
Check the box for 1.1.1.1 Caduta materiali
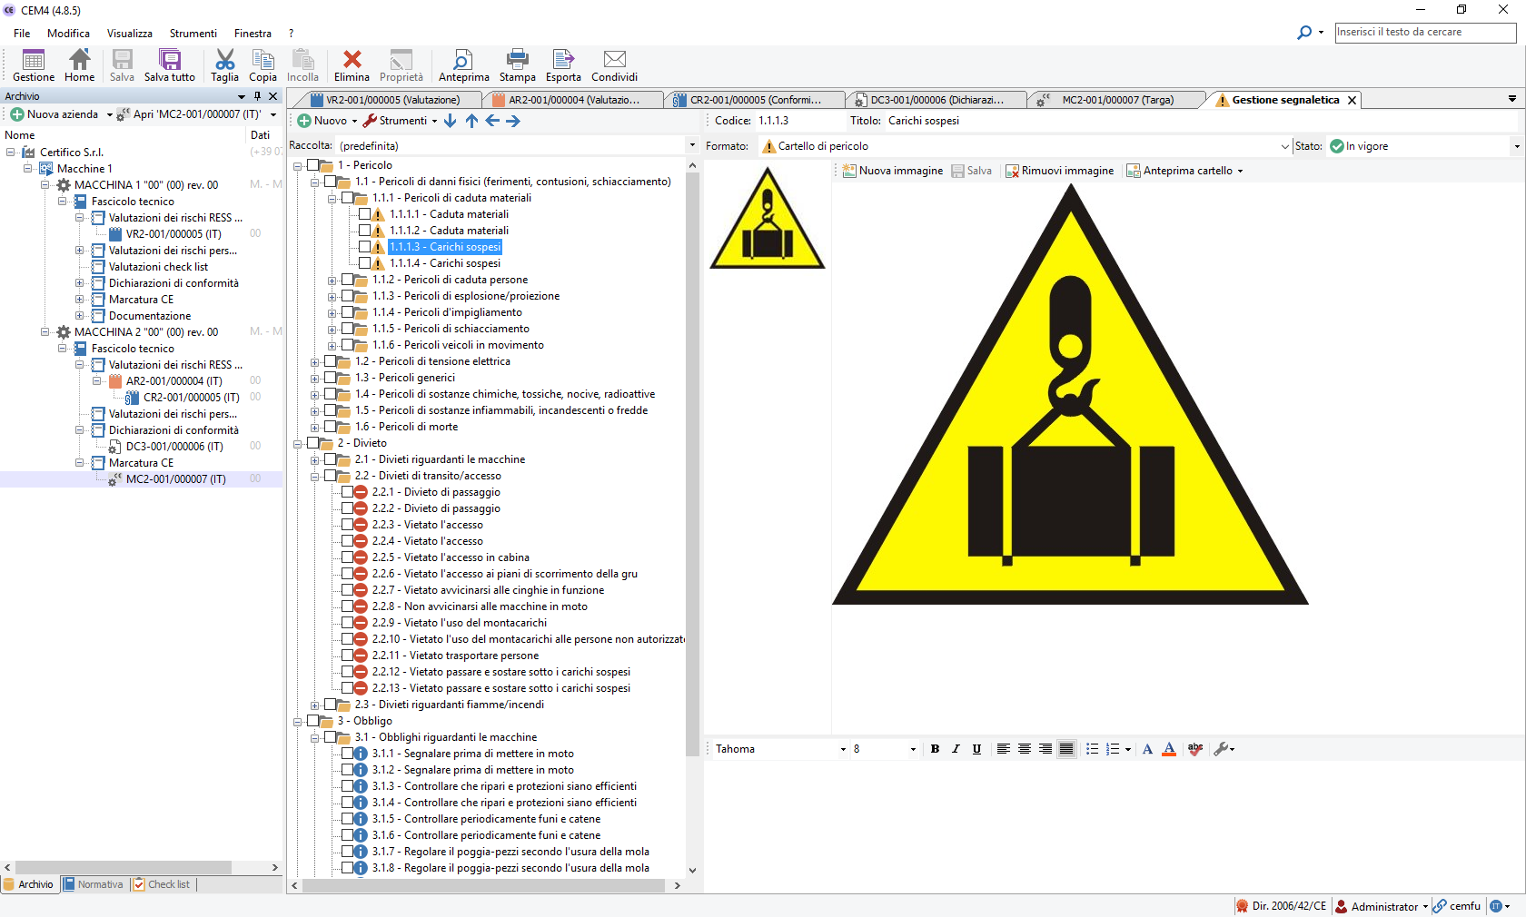tap(365, 214)
